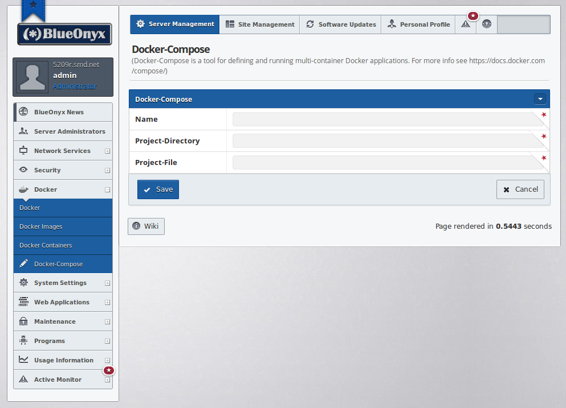Image resolution: width=566 pixels, height=408 pixels.
Task: Click the Docker whale icon
Action: pos(23,189)
